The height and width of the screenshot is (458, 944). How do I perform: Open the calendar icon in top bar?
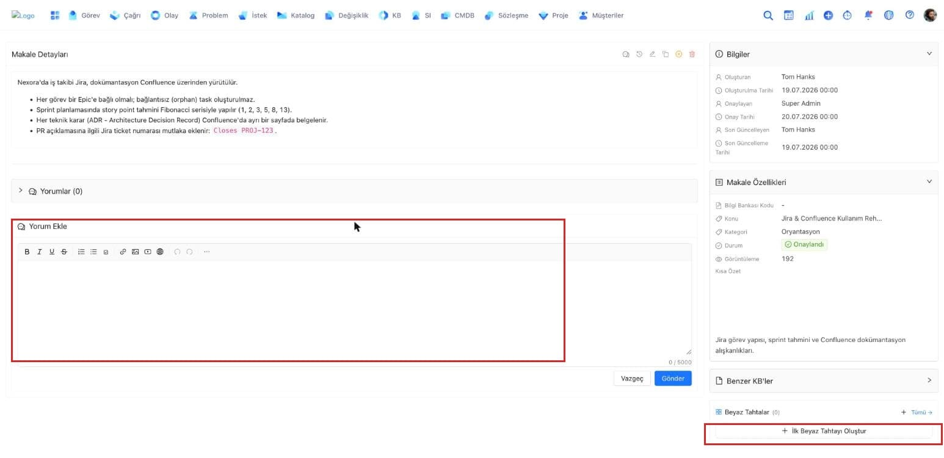coord(789,16)
